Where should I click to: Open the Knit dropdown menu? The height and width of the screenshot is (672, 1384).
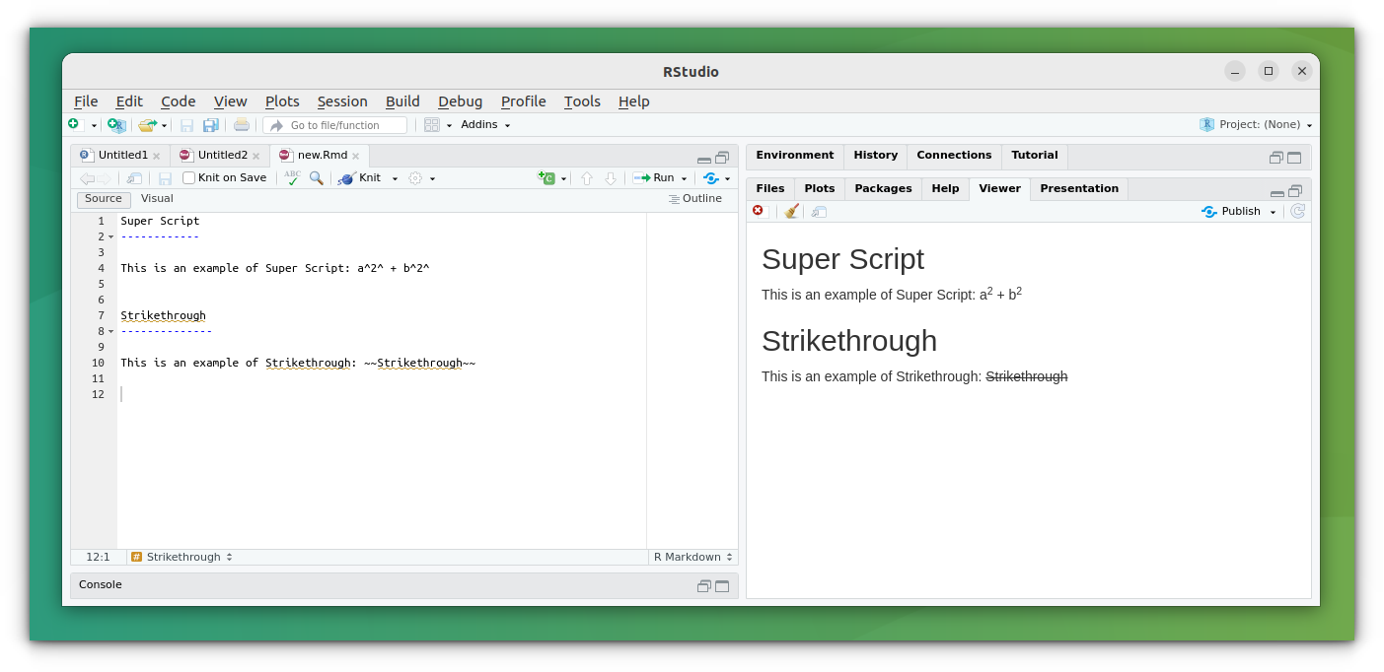tap(394, 177)
